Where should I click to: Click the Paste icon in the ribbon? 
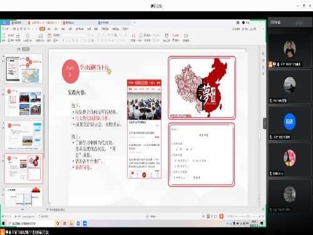[x=4, y=36]
